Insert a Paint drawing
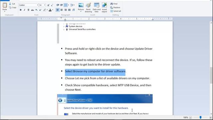 click(x=88, y=8)
